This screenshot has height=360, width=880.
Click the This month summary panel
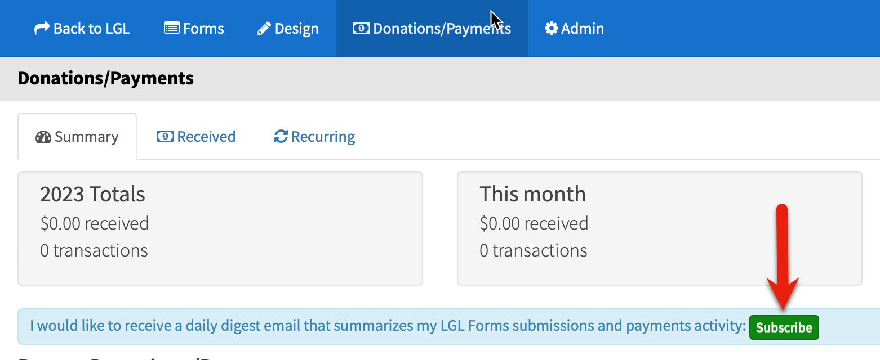660,228
